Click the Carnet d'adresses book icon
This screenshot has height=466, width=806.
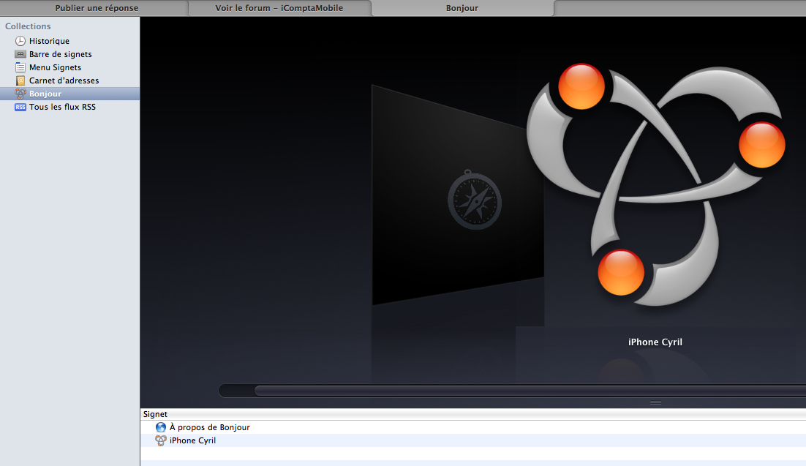[x=20, y=80]
